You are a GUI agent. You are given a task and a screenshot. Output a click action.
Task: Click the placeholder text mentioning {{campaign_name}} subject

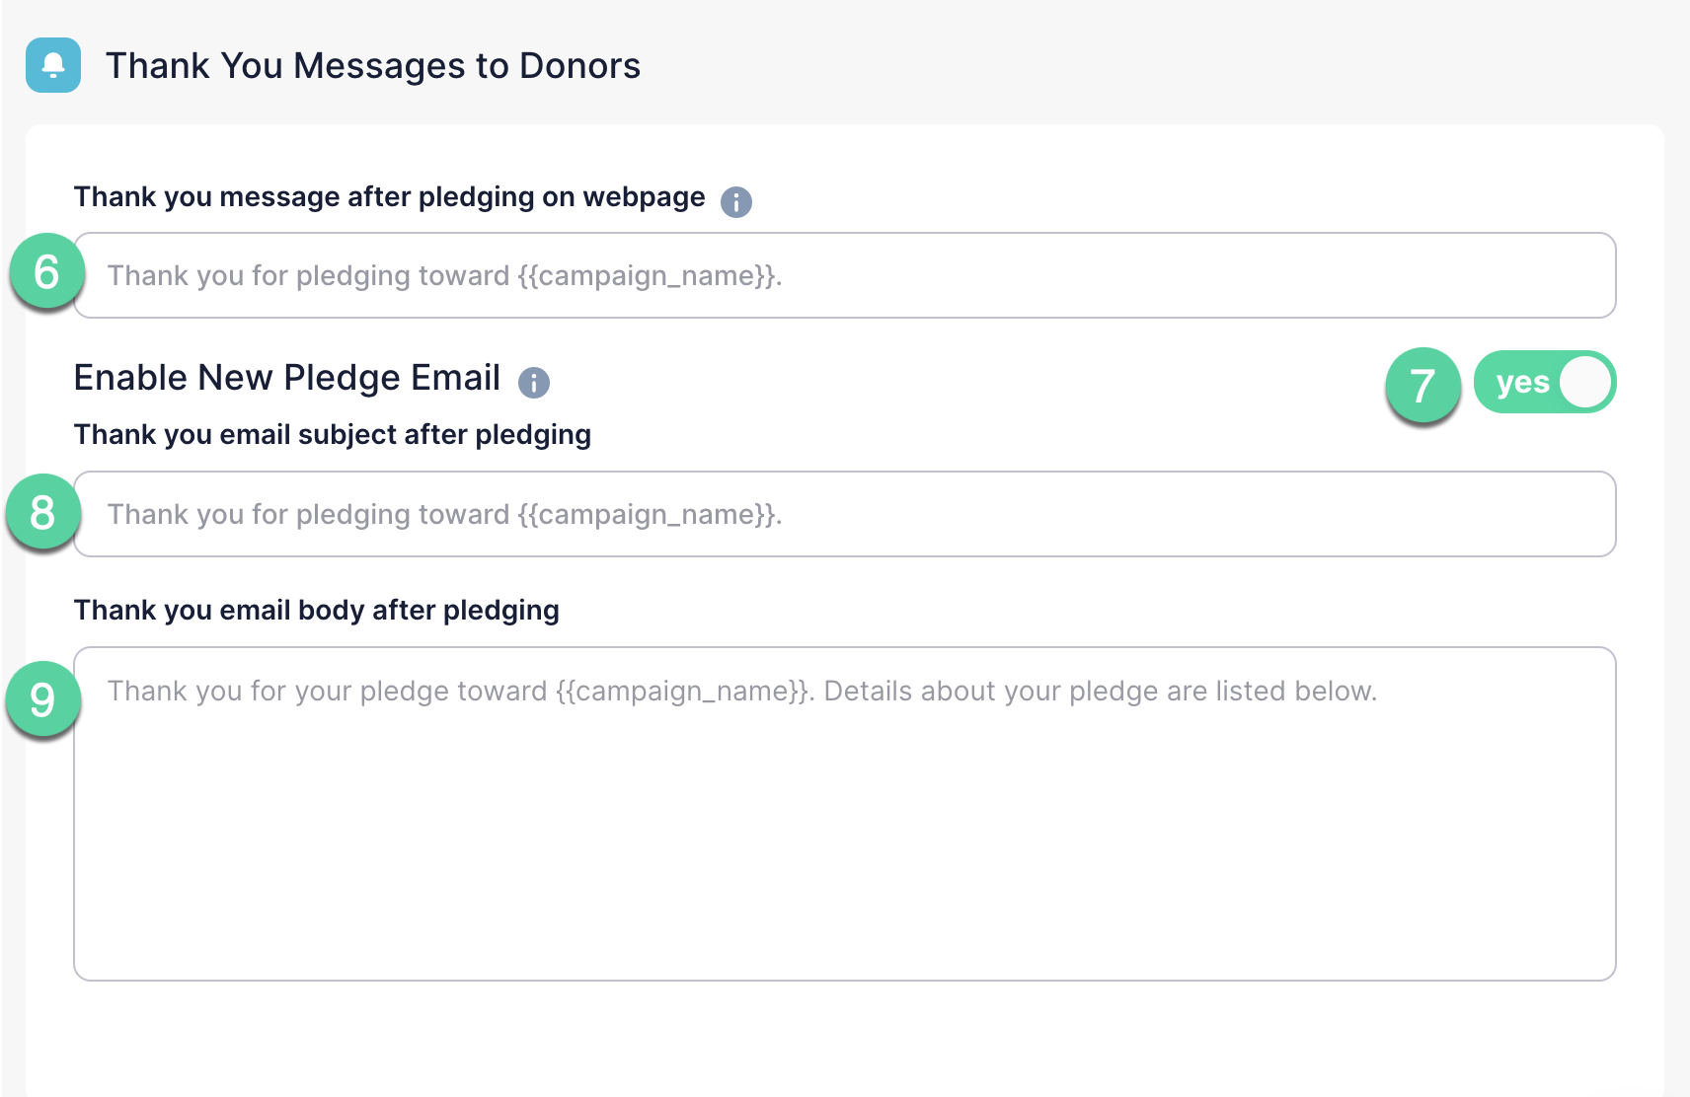tap(445, 514)
